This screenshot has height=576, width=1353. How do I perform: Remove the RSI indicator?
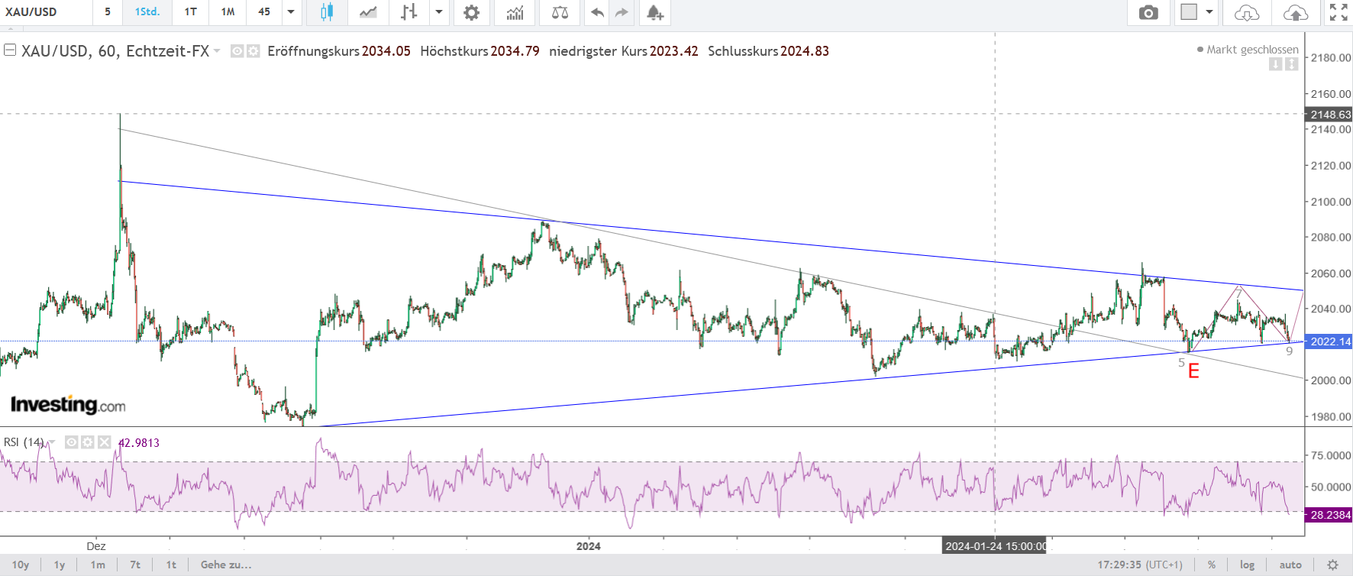pyautogui.click(x=105, y=442)
